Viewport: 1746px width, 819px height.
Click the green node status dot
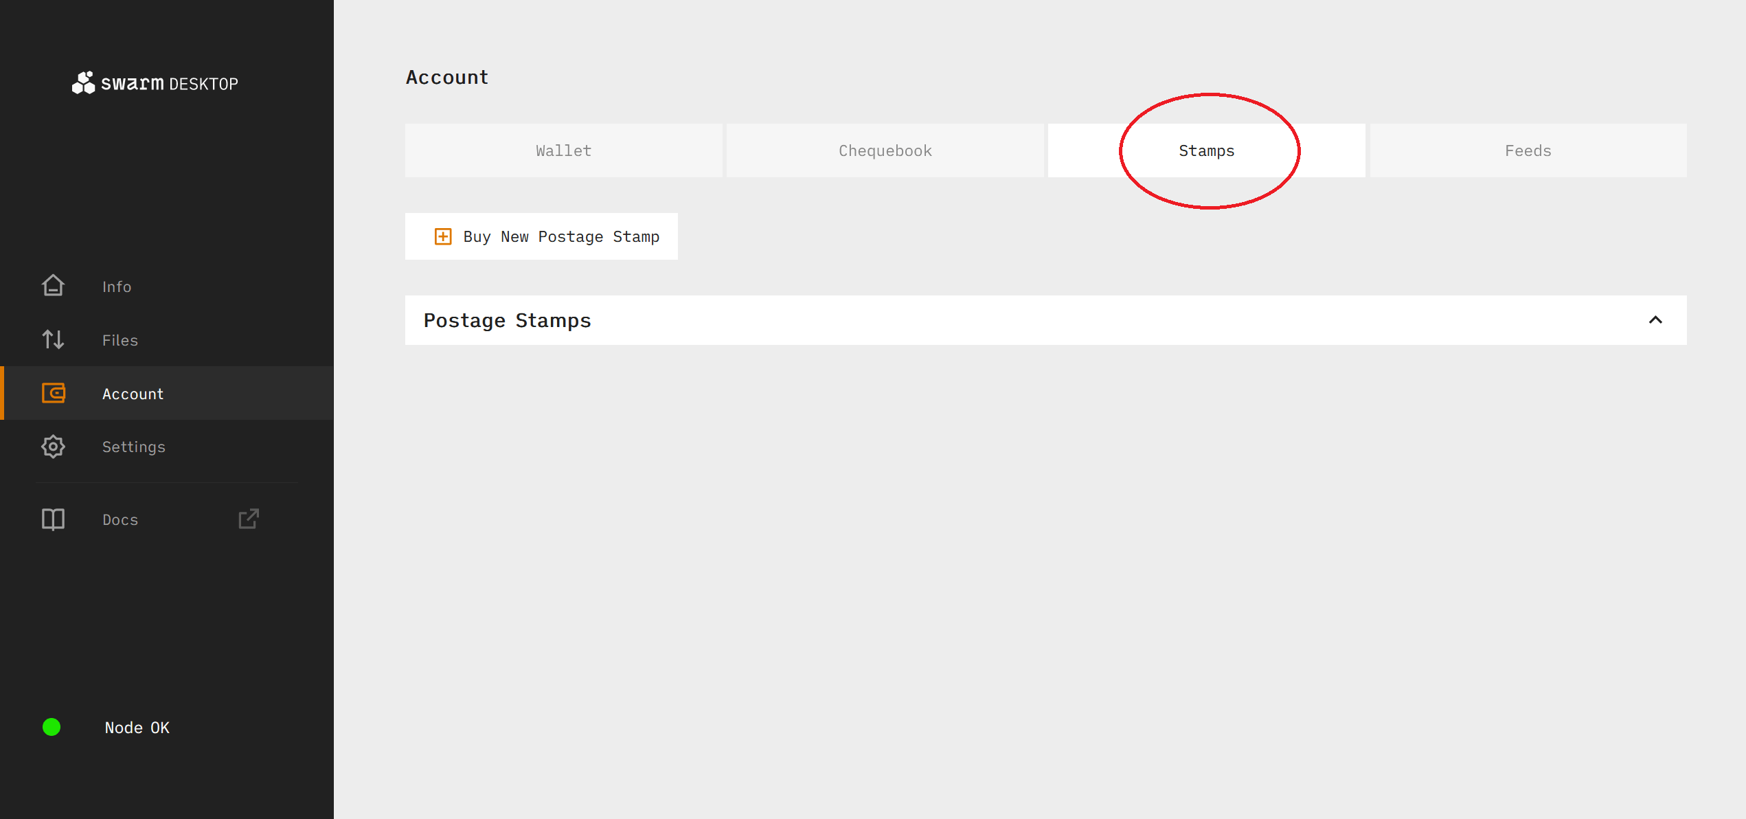(52, 727)
